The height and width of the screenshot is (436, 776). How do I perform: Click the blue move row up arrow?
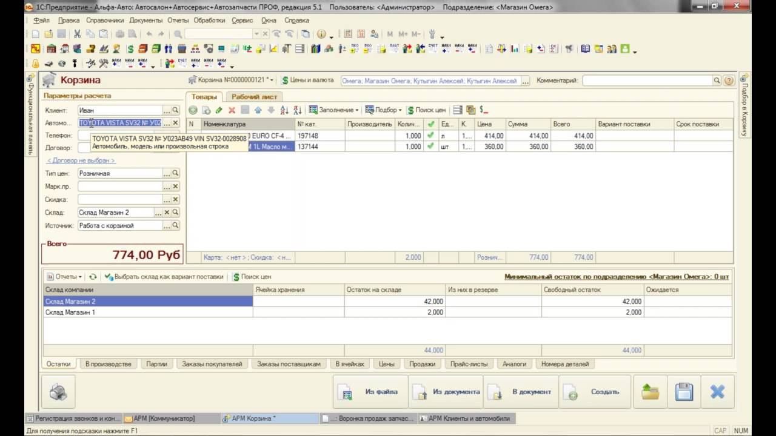[258, 110]
